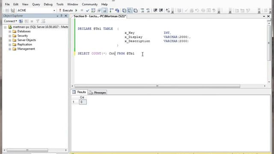
Task: Select the Databases tree item
Action: [x=24, y=31]
